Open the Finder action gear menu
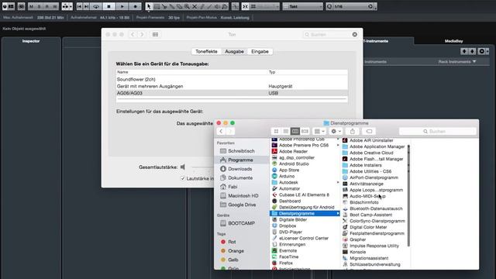The height and width of the screenshot is (279, 496). point(336,131)
